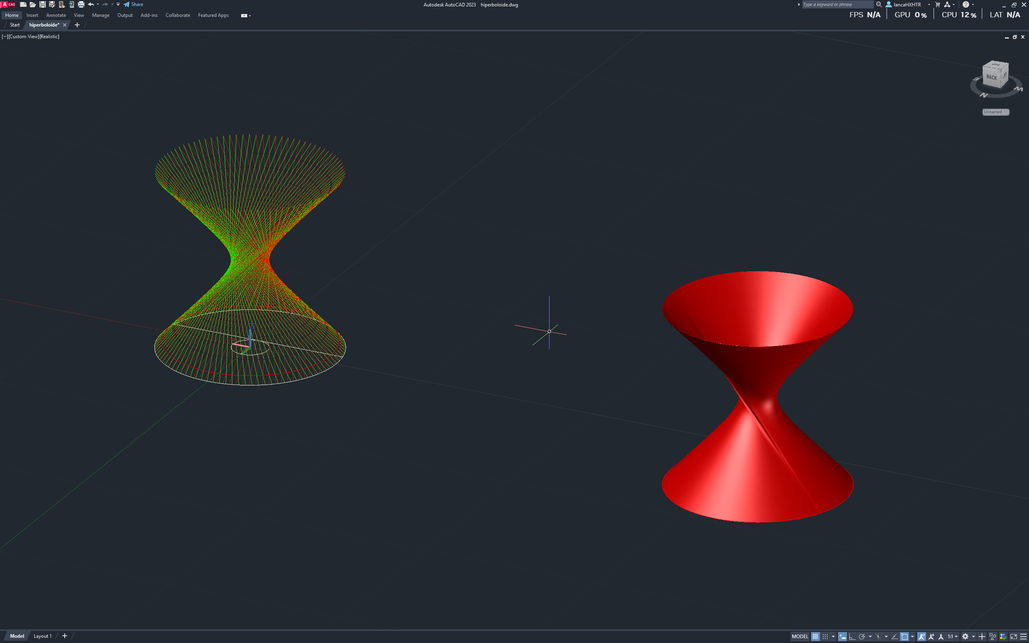The width and height of the screenshot is (1029, 643).
Task: Click the MODEL space button in status bar
Action: [x=799, y=637]
